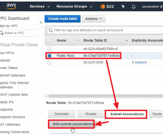Open Internet Gateways in sidebar
The height and width of the screenshot is (134, 163).
pos(13,75)
